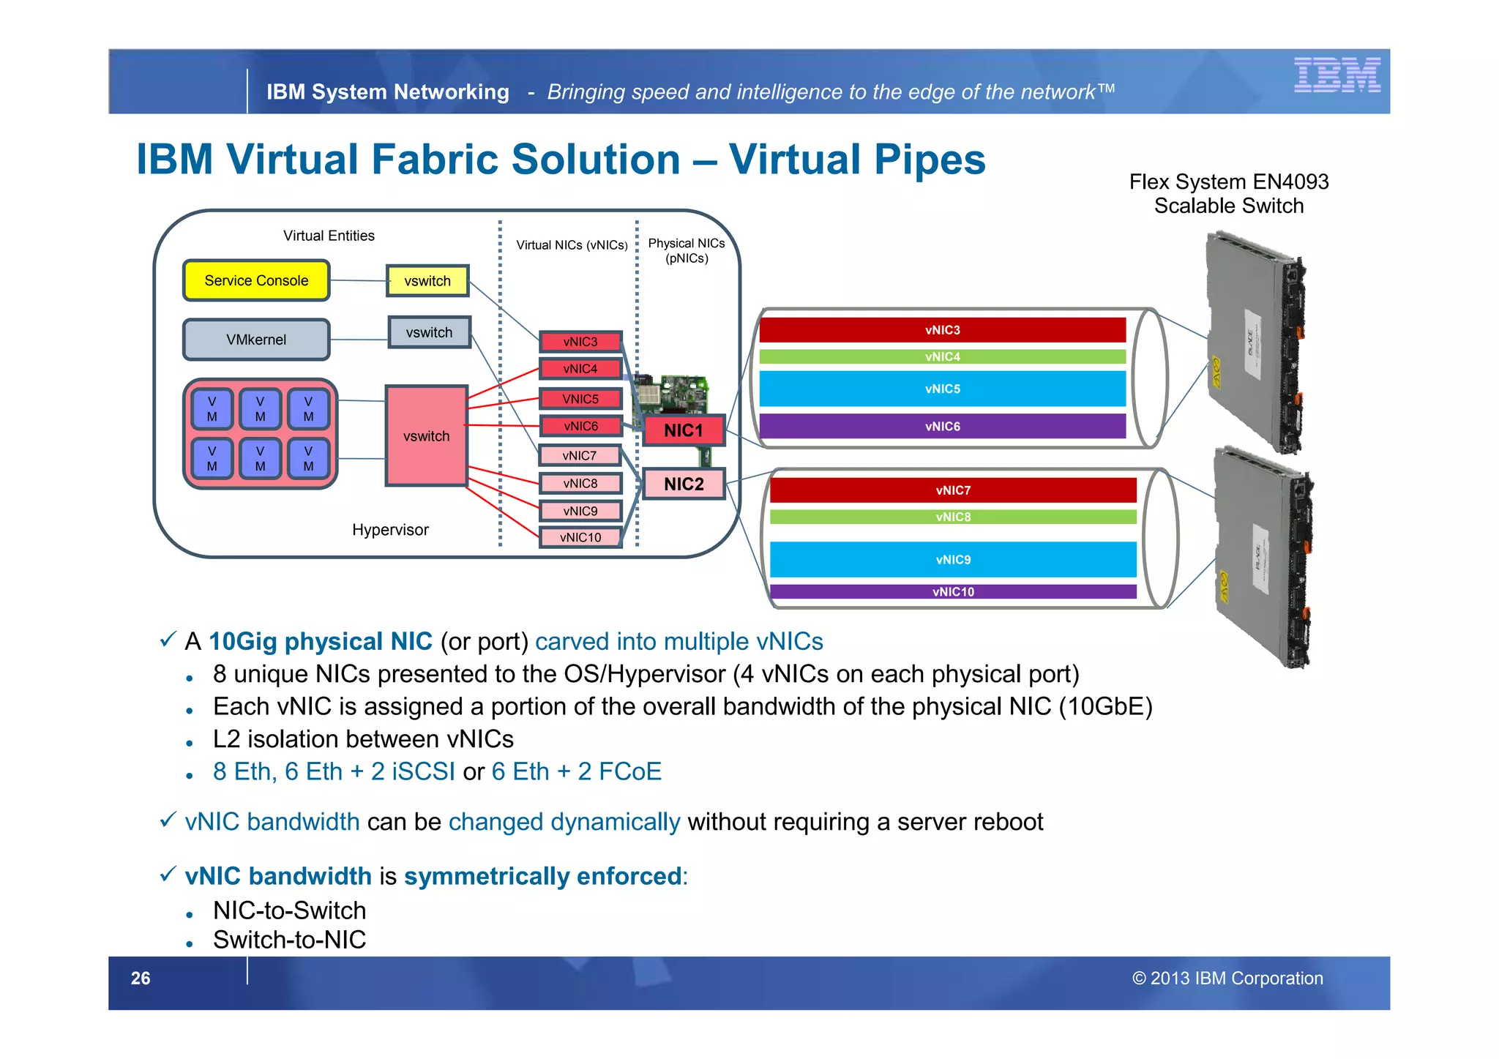Screen dimensions: 1499x1059
Task: Select the yellow Service Console box
Action: 256,280
